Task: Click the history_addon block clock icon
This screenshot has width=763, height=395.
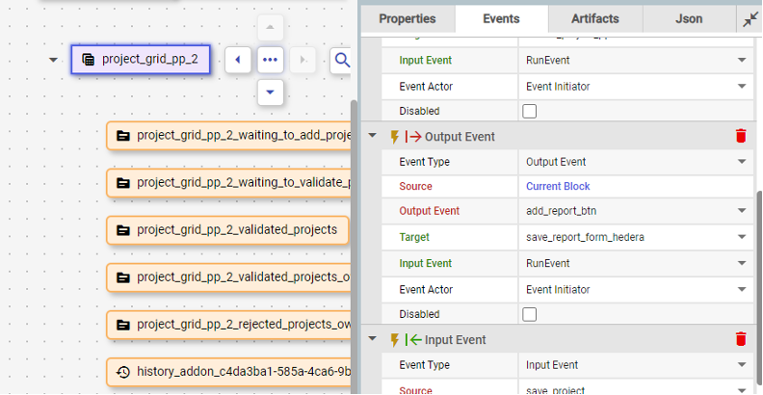Action: [x=123, y=372]
